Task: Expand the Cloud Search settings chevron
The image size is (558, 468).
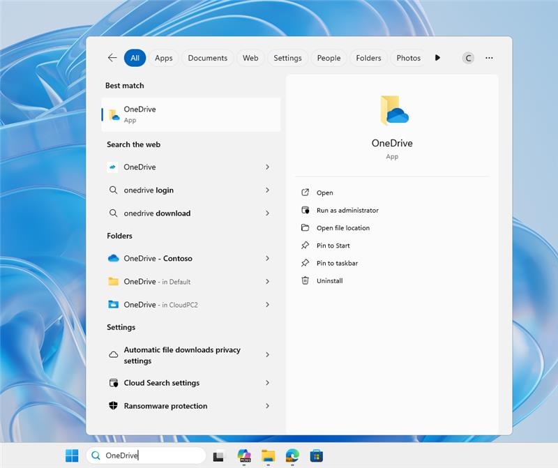Action: tap(267, 383)
